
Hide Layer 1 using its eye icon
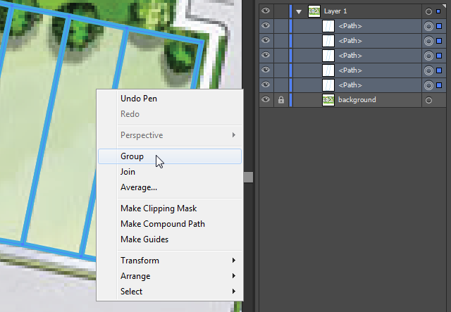click(x=266, y=11)
